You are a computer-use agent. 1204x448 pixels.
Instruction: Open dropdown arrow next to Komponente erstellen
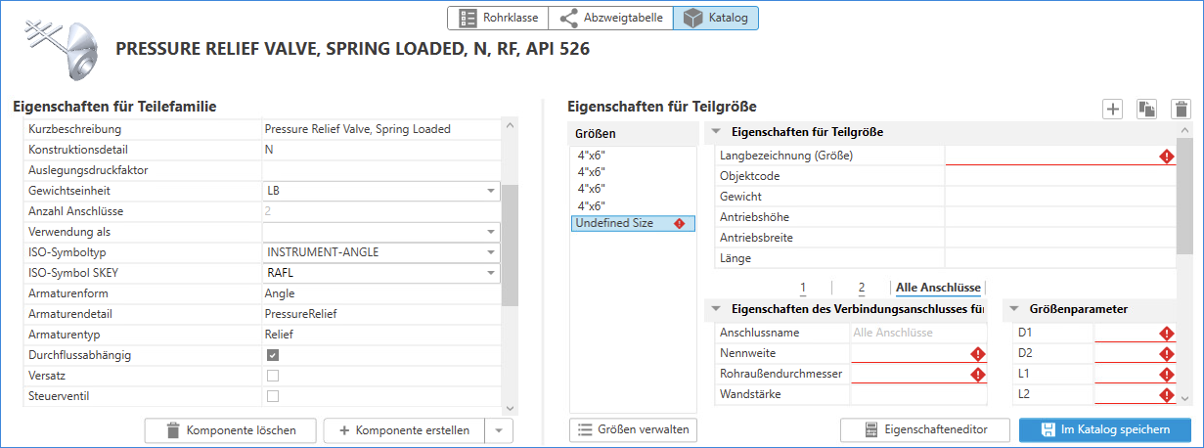click(499, 430)
